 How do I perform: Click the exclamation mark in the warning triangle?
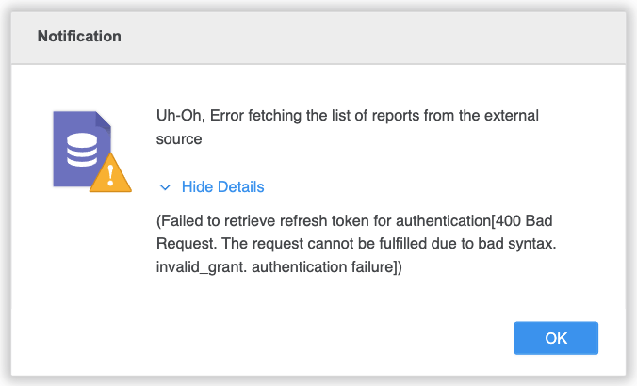click(x=110, y=175)
